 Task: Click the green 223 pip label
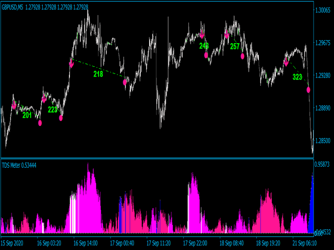52,110
